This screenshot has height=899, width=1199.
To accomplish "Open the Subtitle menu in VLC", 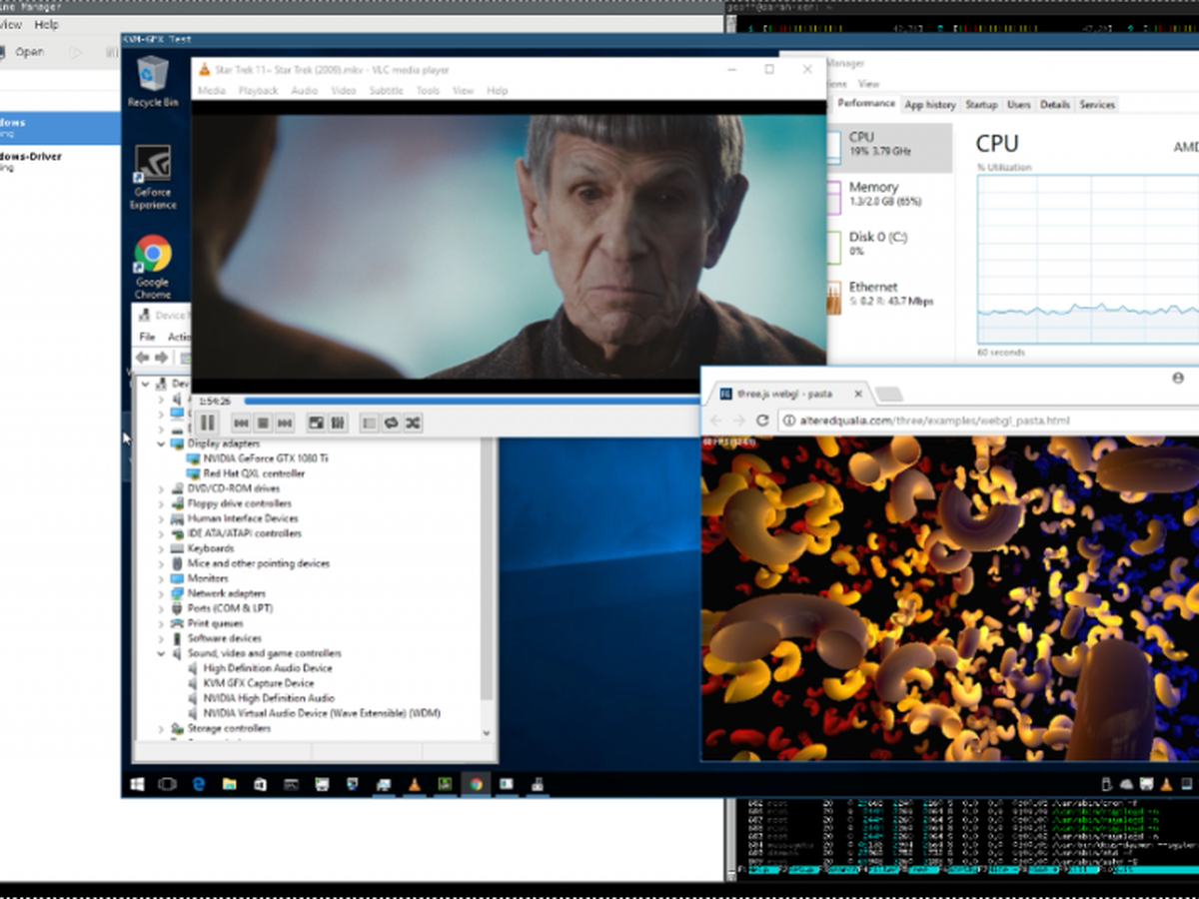I will click(x=386, y=91).
